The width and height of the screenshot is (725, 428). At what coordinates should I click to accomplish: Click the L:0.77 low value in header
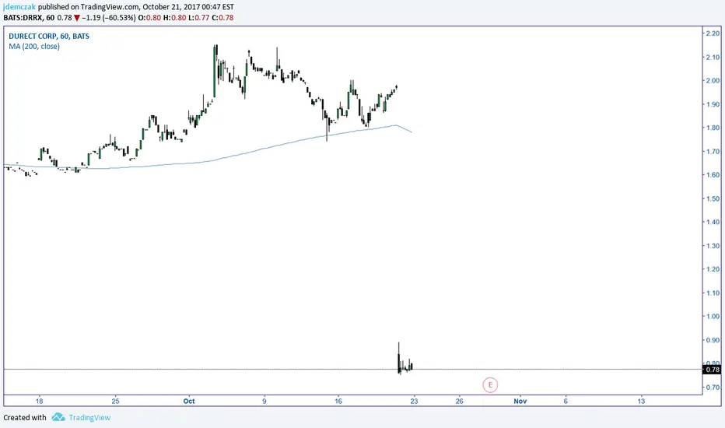coord(199,18)
